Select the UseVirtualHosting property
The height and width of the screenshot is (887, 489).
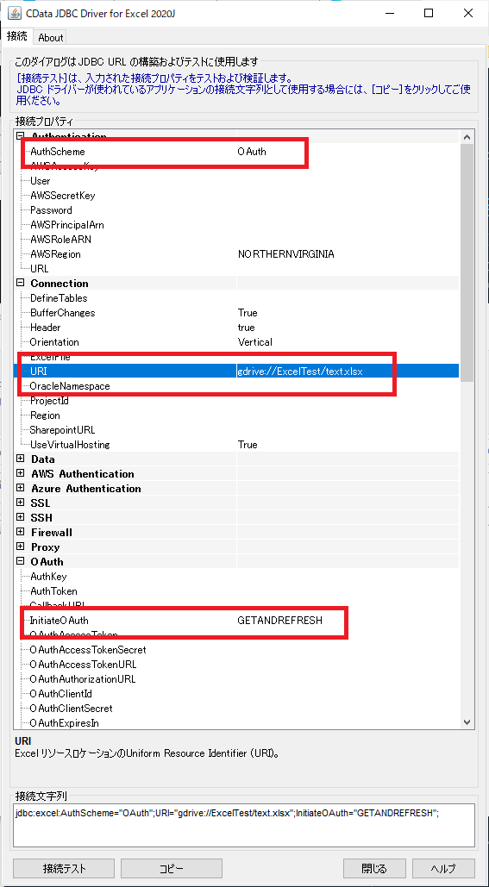tap(236, 445)
